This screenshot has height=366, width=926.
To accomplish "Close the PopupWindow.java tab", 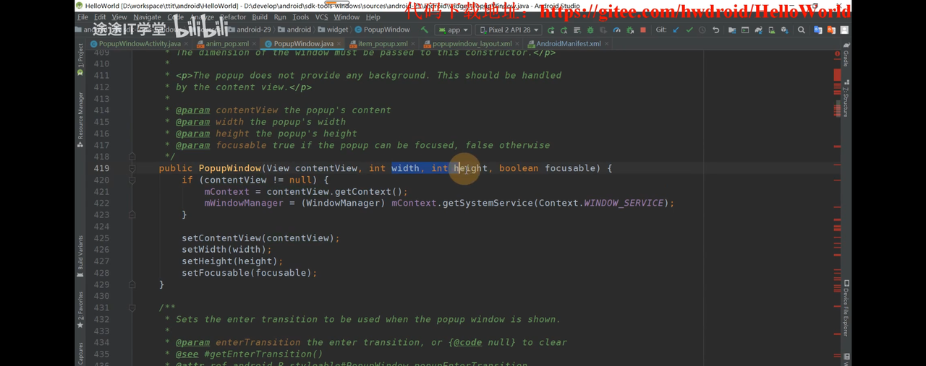I will click(339, 44).
